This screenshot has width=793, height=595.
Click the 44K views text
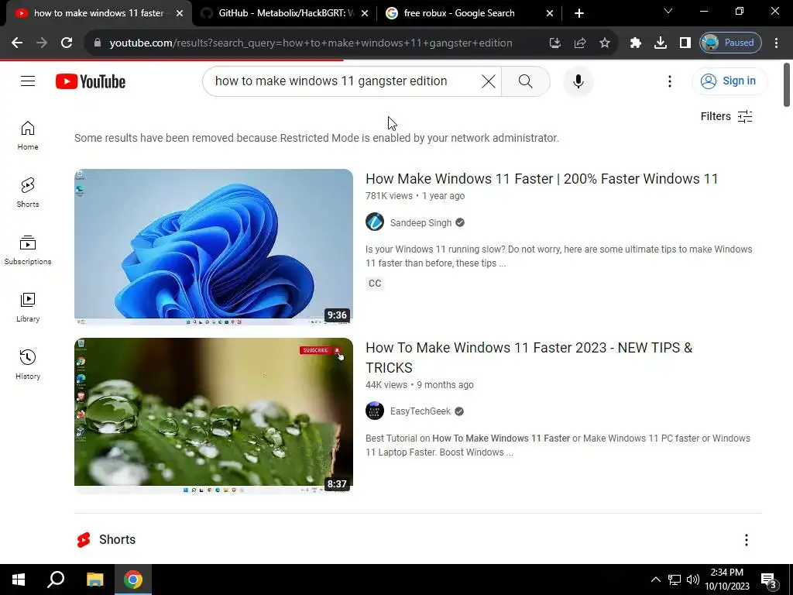coord(386,384)
